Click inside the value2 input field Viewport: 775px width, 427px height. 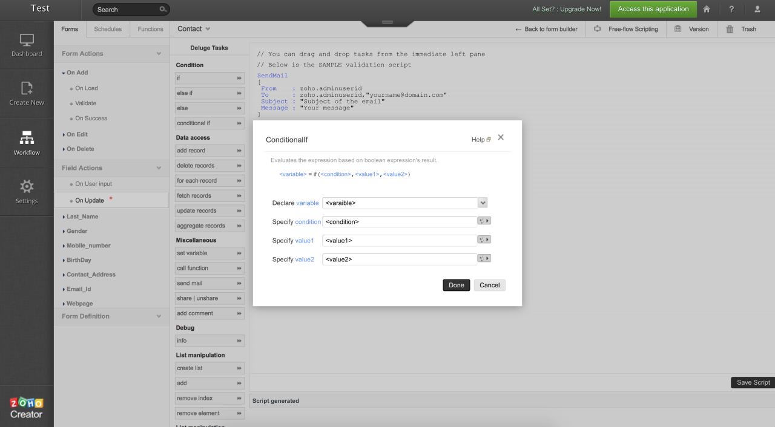coord(400,259)
